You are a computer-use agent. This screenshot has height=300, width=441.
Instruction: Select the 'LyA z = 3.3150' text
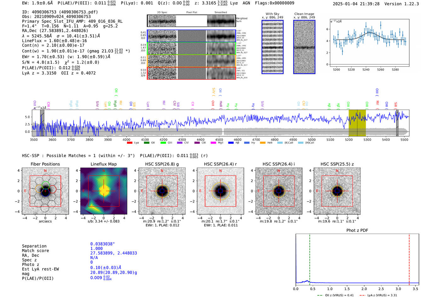click(x=39, y=73)
